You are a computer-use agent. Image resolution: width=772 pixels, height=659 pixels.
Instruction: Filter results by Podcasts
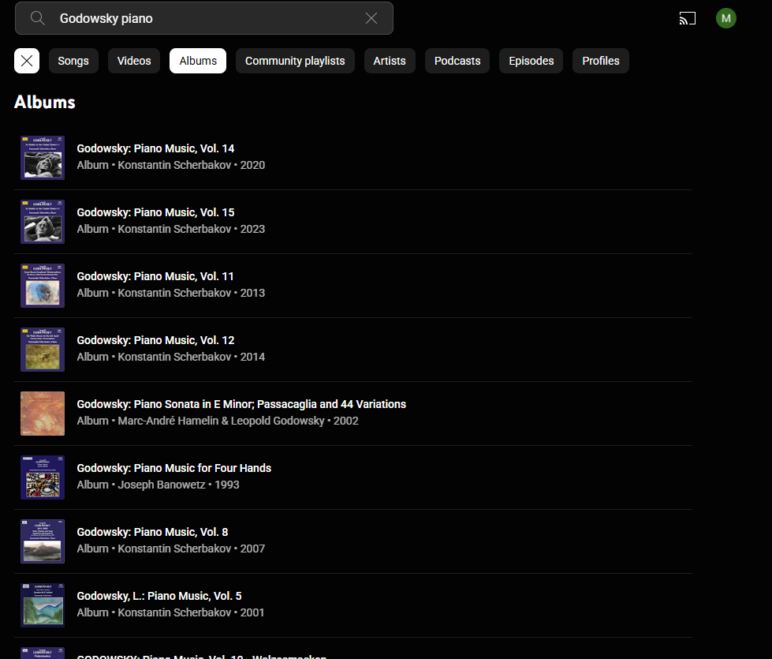coord(457,61)
